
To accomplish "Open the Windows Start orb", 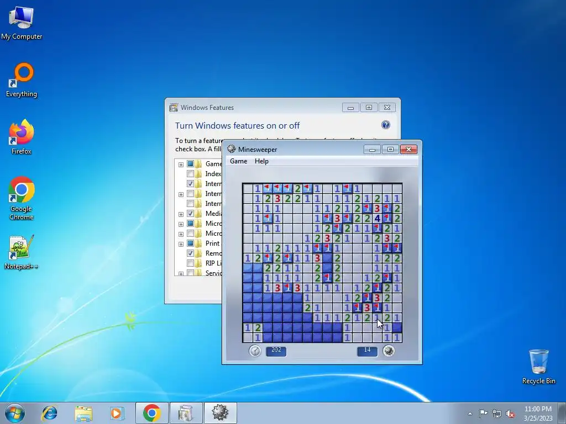I will tap(15, 413).
